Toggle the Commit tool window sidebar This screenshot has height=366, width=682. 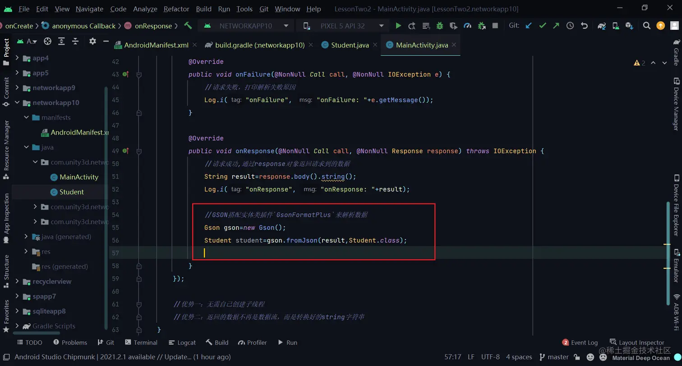(x=6, y=92)
